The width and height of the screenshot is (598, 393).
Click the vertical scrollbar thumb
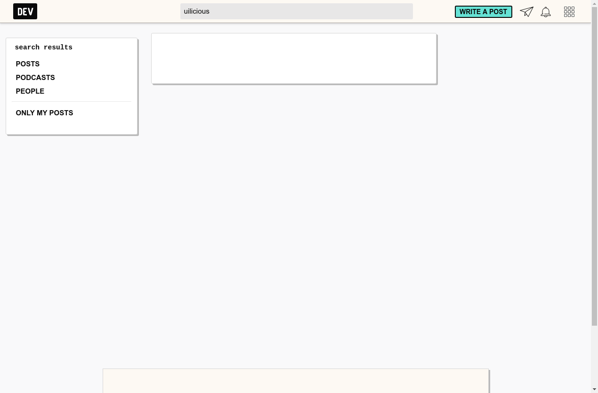[x=594, y=165]
